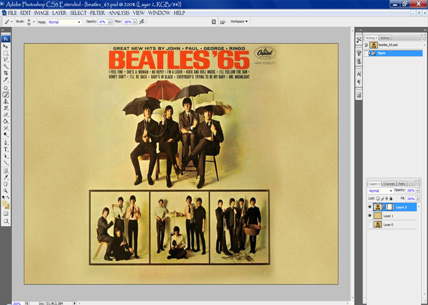Viewport: 428px width, 305px height.
Task: Show Layer 0 via visibility box
Action: click(370, 225)
